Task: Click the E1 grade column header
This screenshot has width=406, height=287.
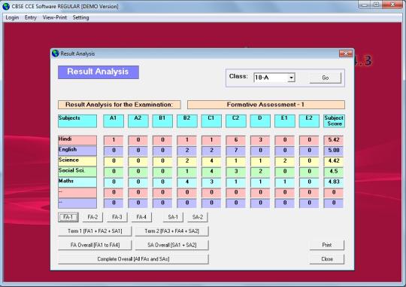Action: coord(285,121)
